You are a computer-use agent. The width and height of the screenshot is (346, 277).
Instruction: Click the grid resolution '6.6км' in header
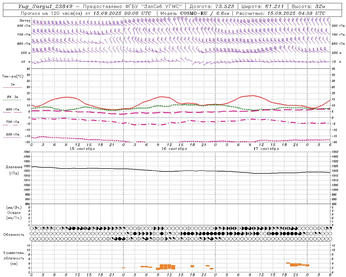[223, 13]
